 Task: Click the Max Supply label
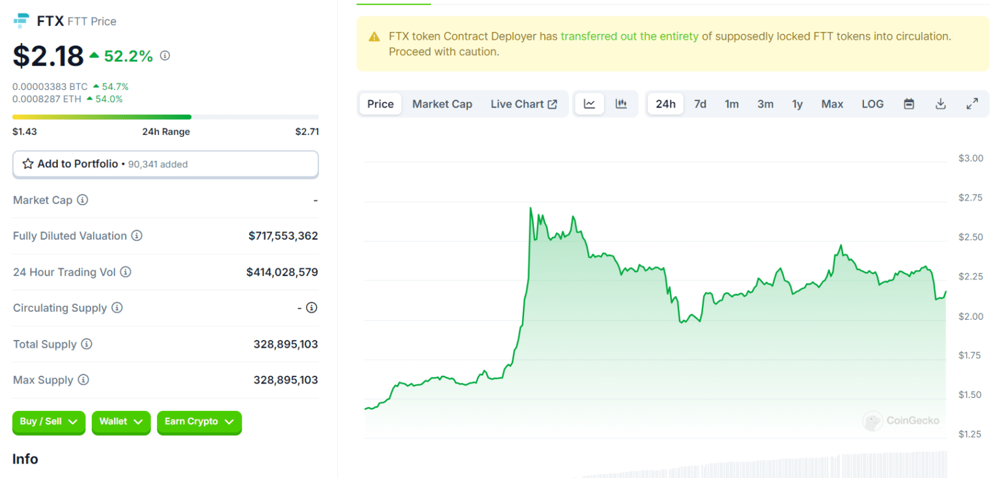coord(43,380)
